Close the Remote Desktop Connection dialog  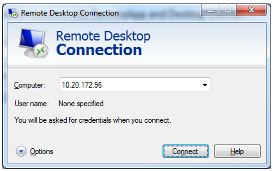251,11
